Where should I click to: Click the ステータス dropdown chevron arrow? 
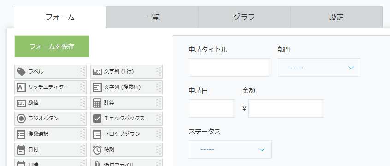tap(262, 149)
